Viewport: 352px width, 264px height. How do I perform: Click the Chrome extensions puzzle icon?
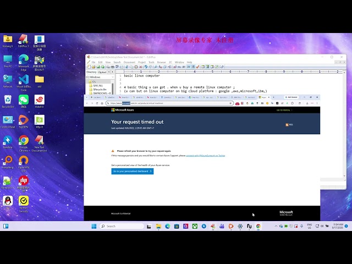[292, 103]
